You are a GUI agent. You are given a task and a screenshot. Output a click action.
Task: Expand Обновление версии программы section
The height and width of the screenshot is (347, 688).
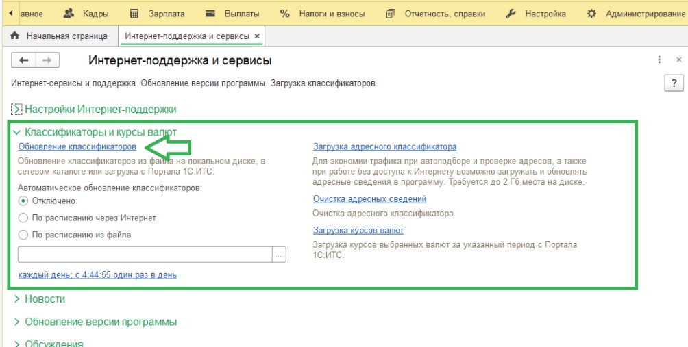[17, 322]
